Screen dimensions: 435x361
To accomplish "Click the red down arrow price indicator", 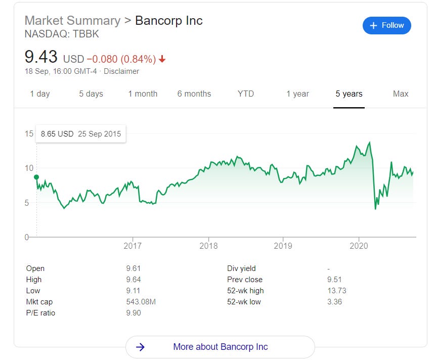I will point(162,59).
